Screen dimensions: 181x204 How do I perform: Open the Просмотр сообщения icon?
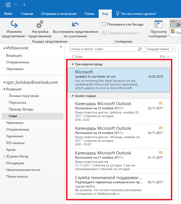[x=159, y=24]
